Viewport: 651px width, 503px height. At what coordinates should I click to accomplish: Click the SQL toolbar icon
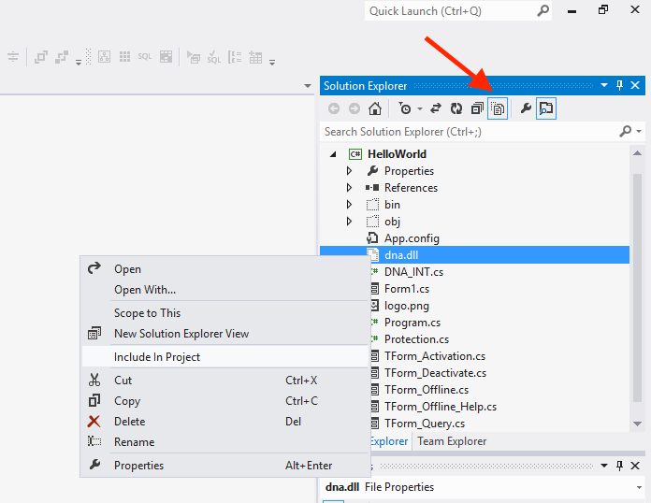click(144, 56)
